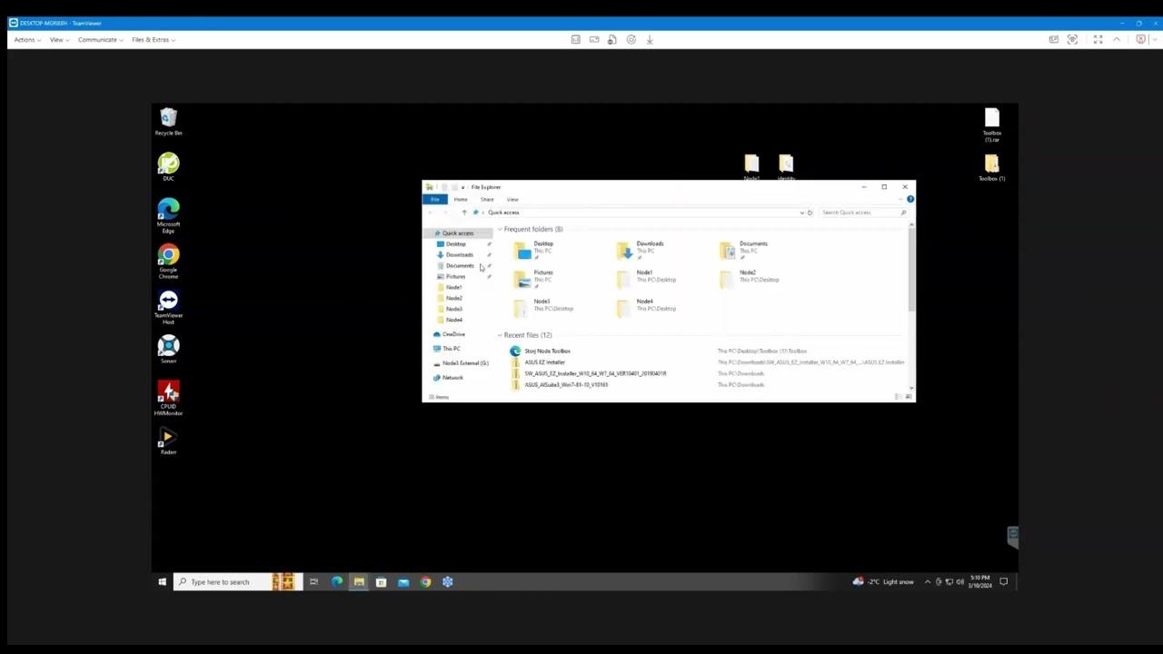Open the notification center icon
The width and height of the screenshot is (1163, 654).
(x=1003, y=582)
